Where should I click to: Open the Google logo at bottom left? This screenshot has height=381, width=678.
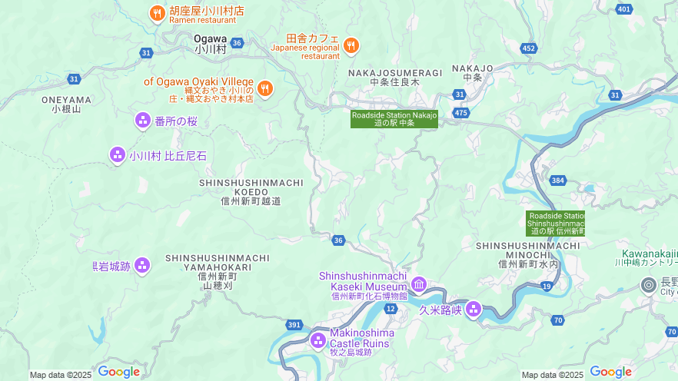coord(119,372)
